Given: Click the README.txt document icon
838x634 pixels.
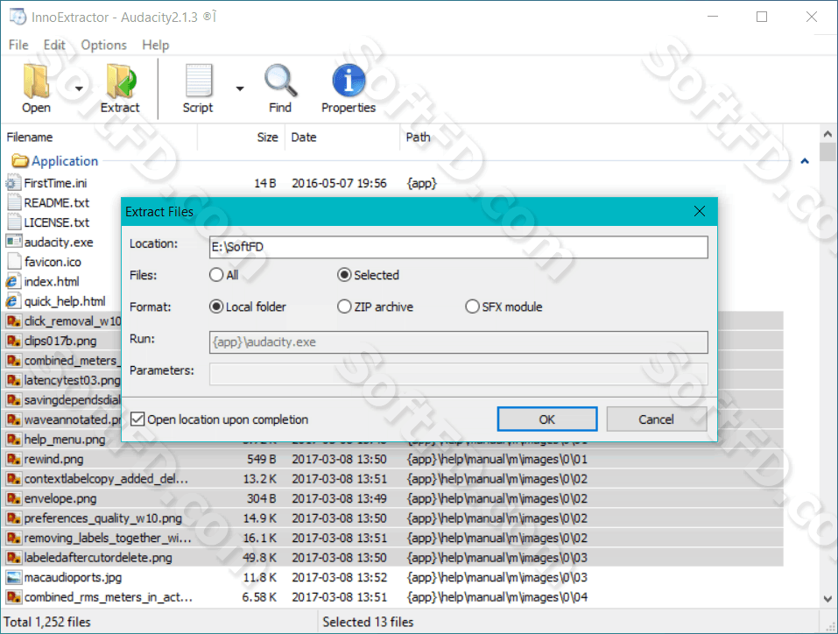Looking at the screenshot, I should [x=13, y=203].
